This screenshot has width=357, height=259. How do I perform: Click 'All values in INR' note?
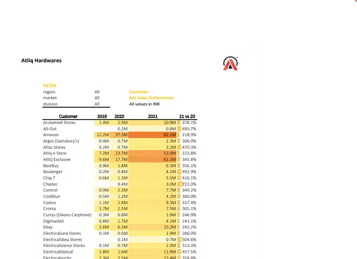pos(144,104)
